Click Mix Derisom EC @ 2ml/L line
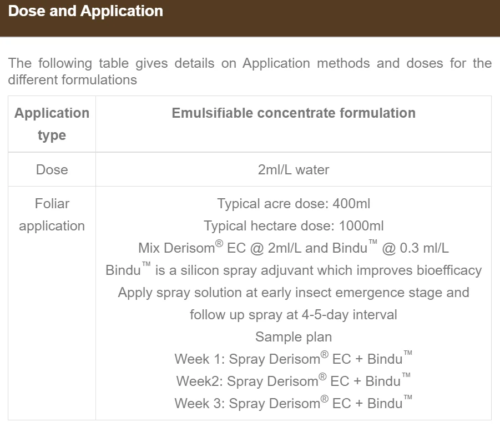Image resolution: width=500 pixels, height=427 pixels. (x=294, y=248)
